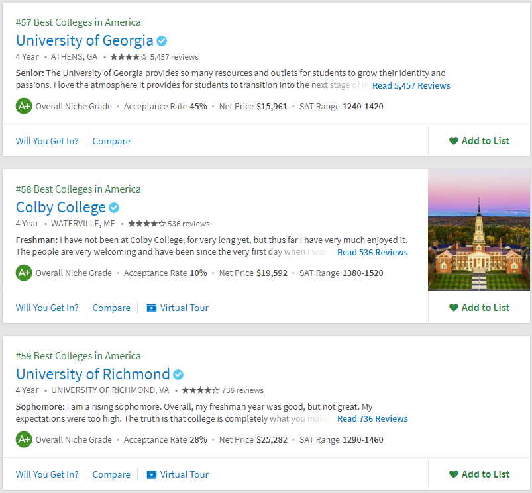This screenshot has width=532, height=493.
Task: Read 5,457 Reviews for University of Georgia
Action: coord(411,85)
